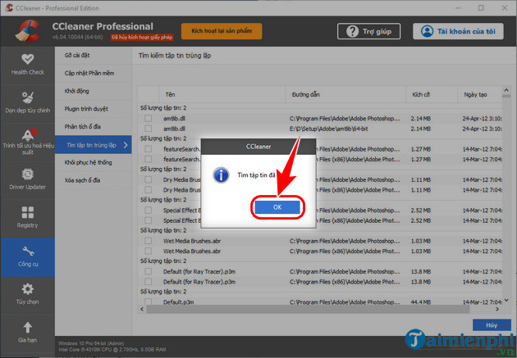Viewport: 517px width, 358px height.
Task: Sort by Tên column header
Action: click(222, 94)
